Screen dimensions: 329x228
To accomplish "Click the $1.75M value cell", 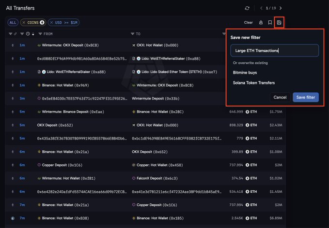I will pyautogui.click(x=276, y=112).
